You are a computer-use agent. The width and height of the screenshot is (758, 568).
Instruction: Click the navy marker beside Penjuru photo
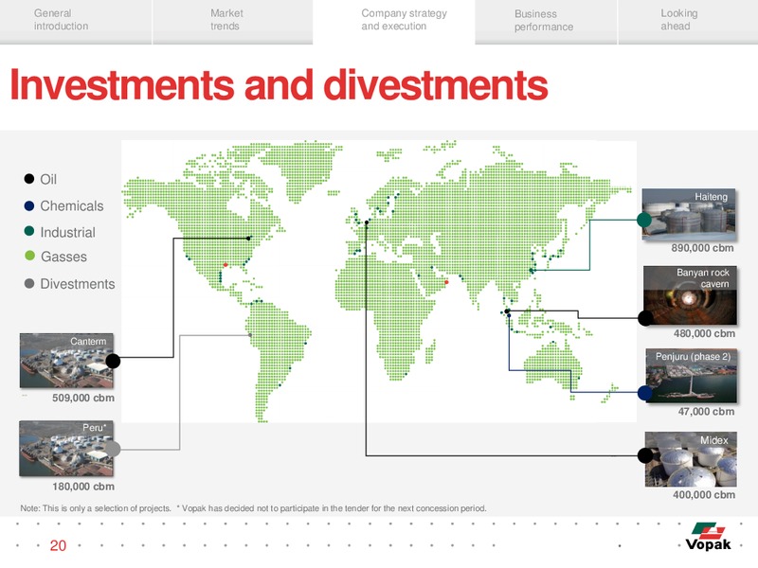click(645, 393)
